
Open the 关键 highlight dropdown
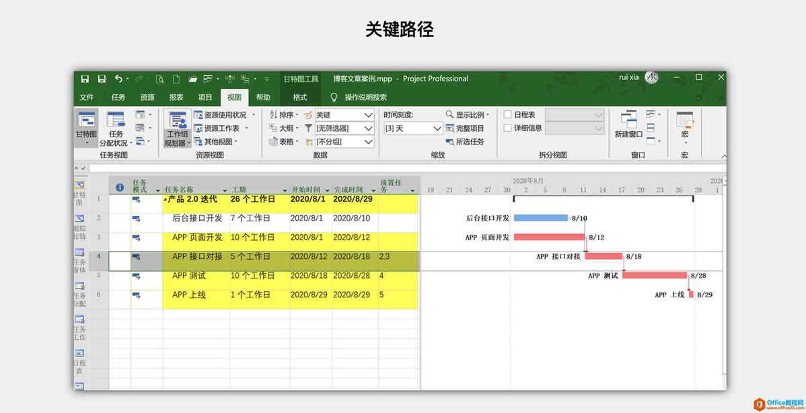point(344,114)
